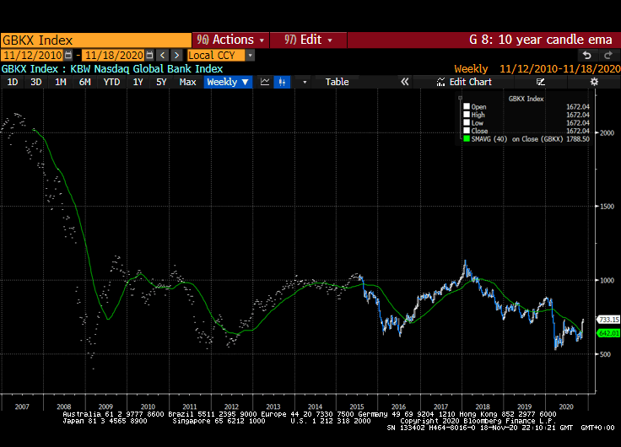Open the chart type dropdown arrow

click(305, 82)
